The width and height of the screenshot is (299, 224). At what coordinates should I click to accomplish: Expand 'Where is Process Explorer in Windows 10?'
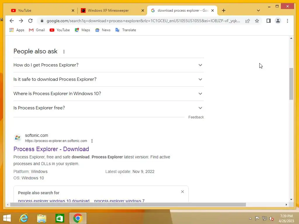[109, 94]
